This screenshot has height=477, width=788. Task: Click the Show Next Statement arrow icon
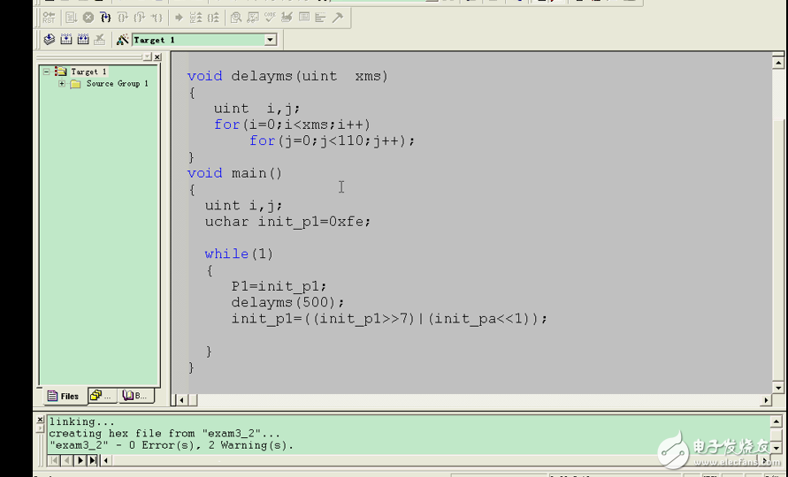pyautogui.click(x=179, y=18)
